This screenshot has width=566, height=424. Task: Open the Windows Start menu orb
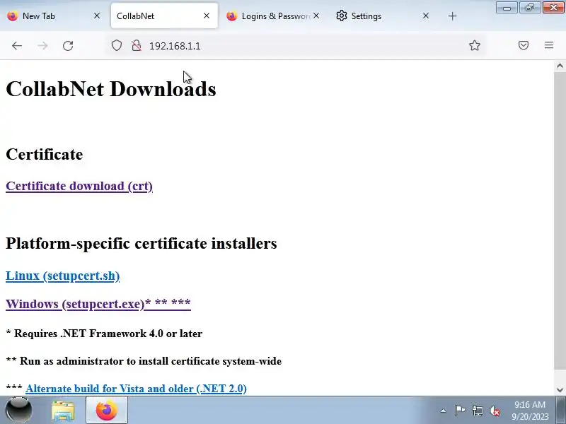point(18,410)
